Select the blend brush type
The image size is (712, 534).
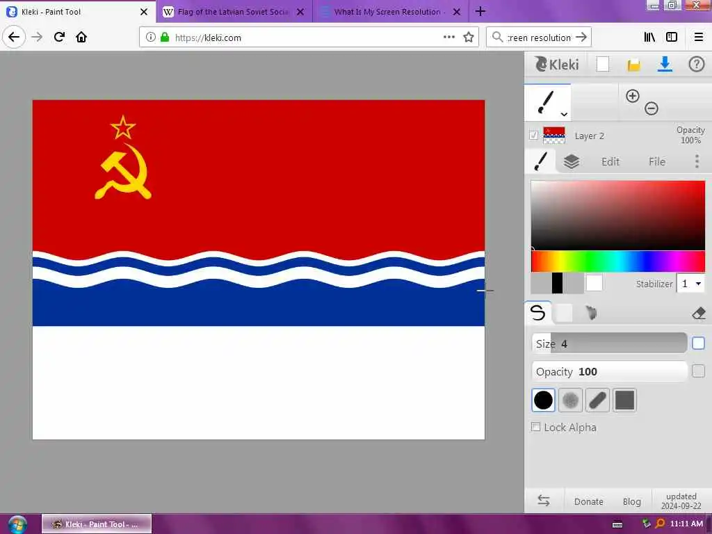(564, 313)
